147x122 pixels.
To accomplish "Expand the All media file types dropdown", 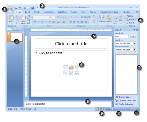I will (x=135, y=50).
